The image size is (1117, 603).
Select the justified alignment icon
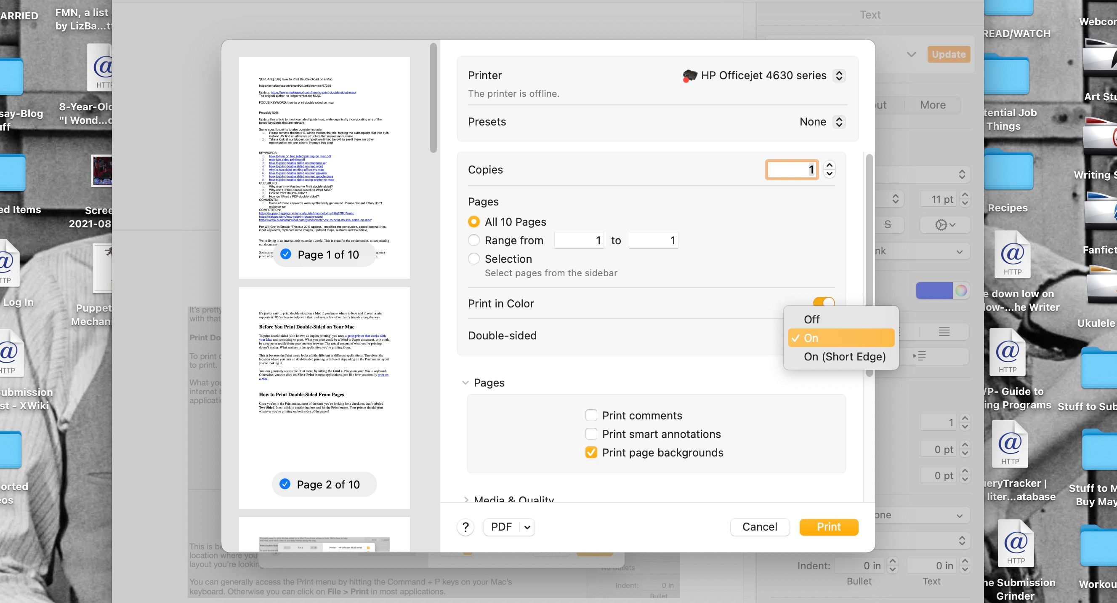tap(944, 332)
